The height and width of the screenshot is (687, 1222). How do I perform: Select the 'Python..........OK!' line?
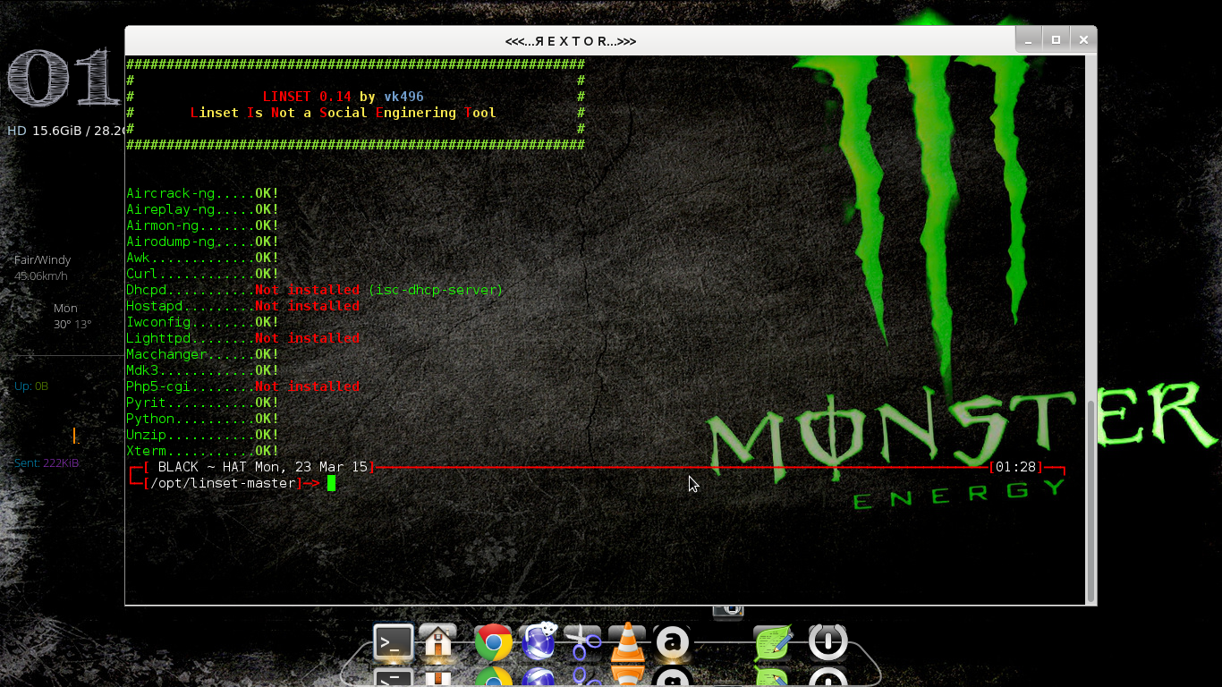point(202,419)
